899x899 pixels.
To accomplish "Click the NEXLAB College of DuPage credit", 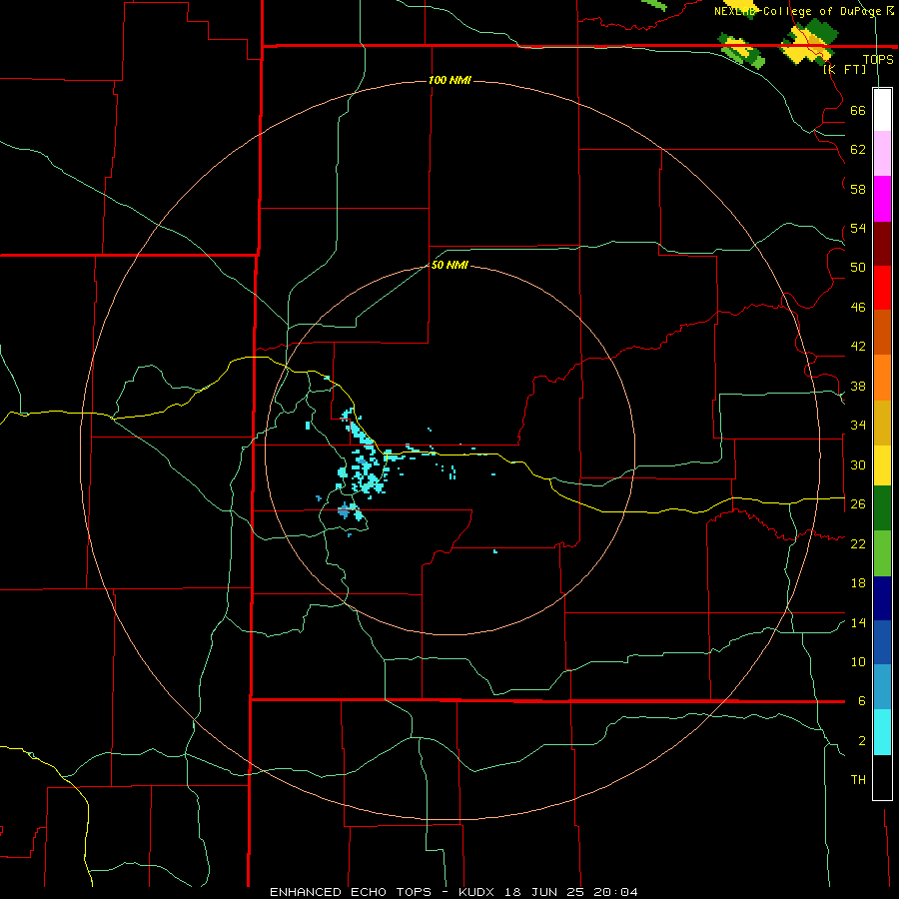I will [x=804, y=11].
